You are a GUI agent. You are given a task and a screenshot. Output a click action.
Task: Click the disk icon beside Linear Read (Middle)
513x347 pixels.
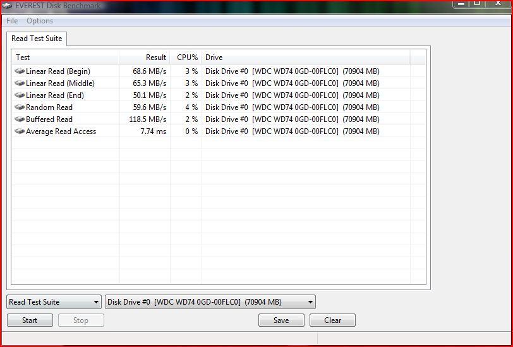[x=20, y=83]
